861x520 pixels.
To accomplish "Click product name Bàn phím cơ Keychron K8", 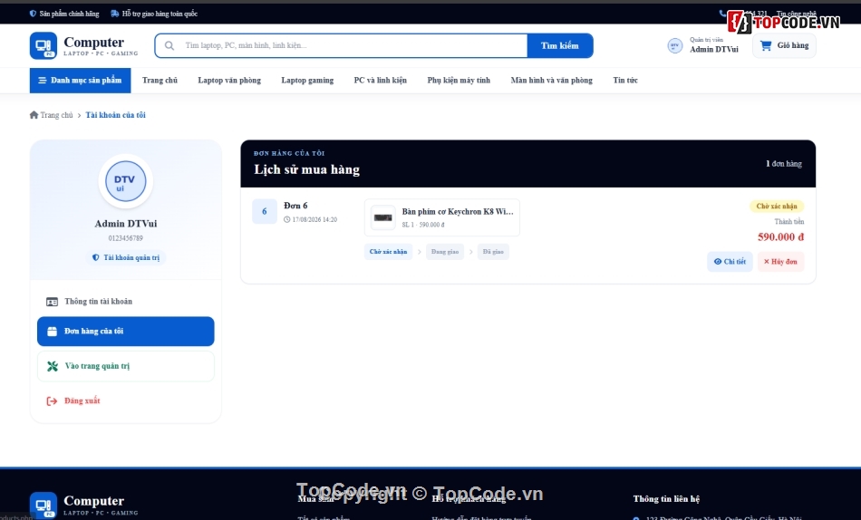I will [x=458, y=211].
